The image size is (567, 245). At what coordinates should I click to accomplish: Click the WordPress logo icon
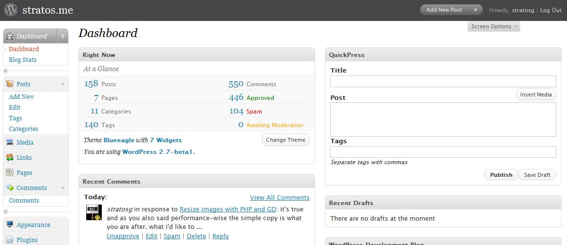(x=11, y=10)
